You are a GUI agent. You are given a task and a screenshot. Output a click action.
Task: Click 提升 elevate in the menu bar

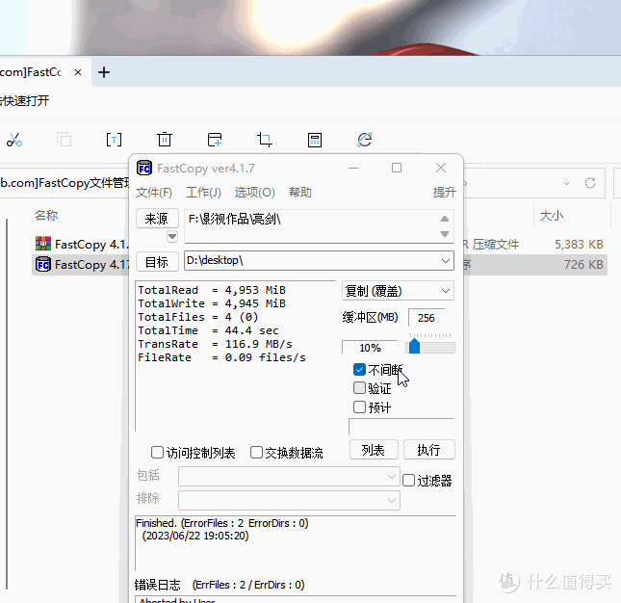pyautogui.click(x=445, y=193)
